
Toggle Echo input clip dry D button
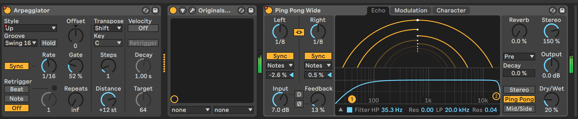point(299,94)
